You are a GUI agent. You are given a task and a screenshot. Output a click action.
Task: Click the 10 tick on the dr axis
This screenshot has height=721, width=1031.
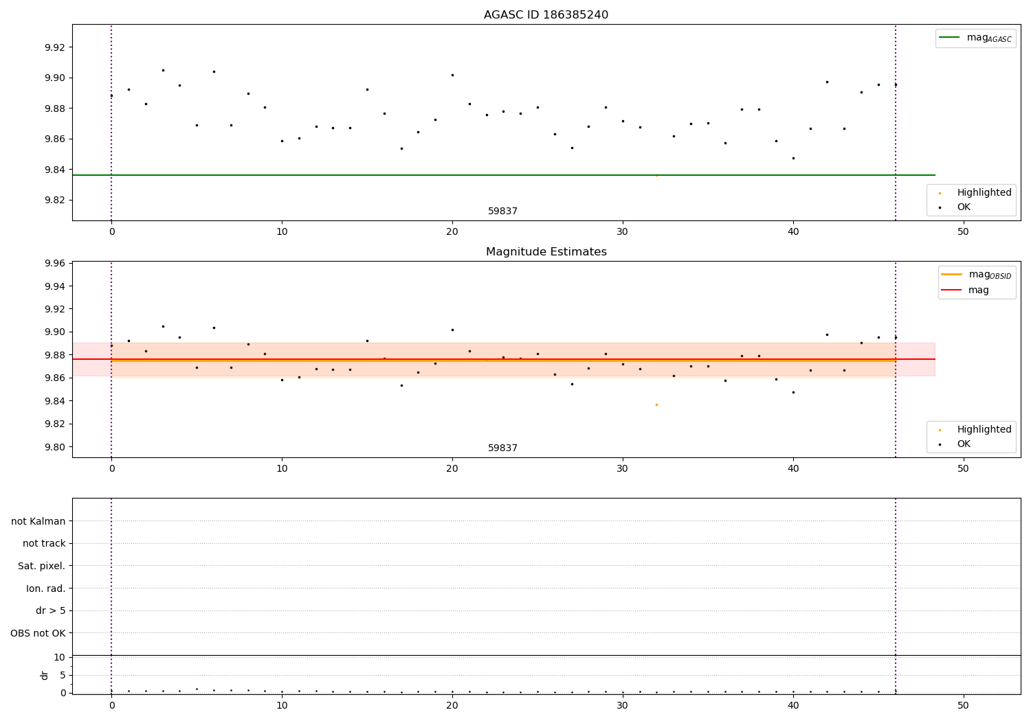pos(60,657)
